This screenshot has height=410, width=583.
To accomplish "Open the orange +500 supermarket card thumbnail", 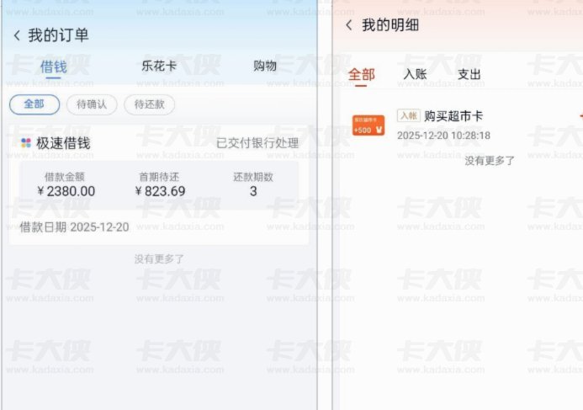I will coord(368,125).
